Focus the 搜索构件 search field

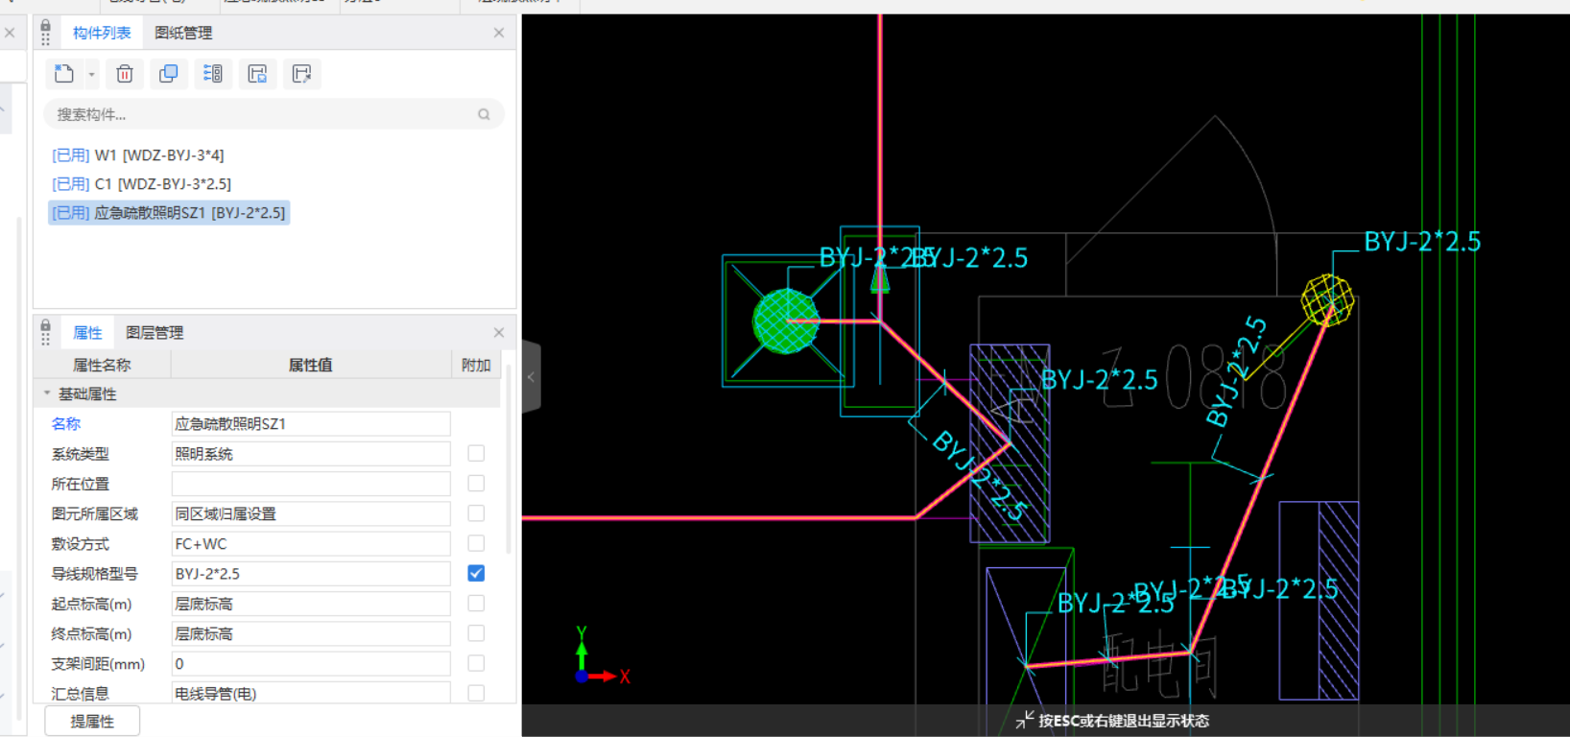click(x=274, y=114)
